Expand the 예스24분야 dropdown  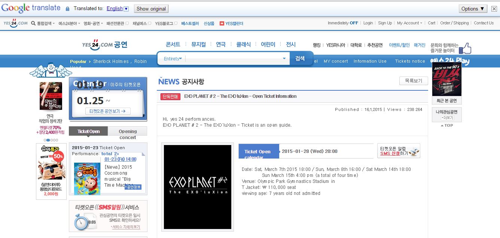[69, 23]
